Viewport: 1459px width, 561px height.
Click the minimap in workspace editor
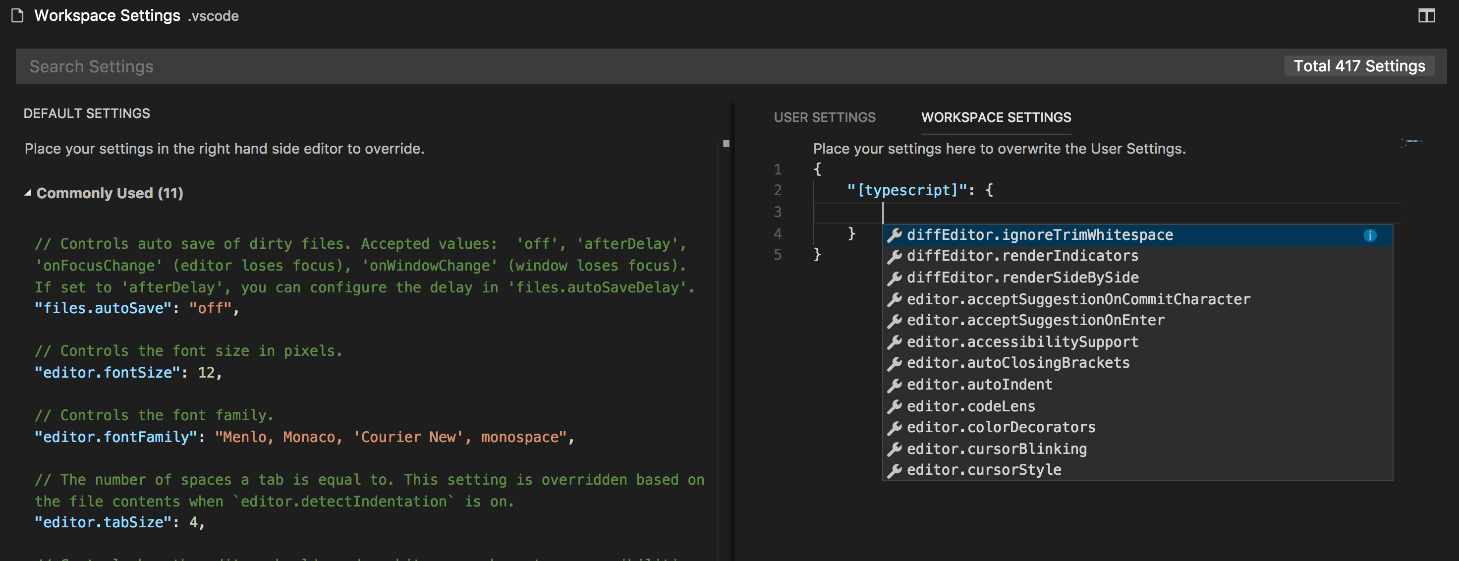coord(1411,142)
